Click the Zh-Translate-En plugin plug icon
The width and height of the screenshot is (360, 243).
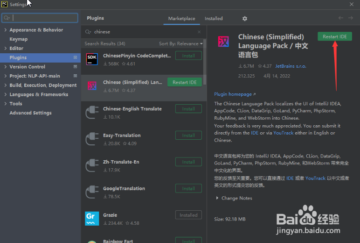92,165
